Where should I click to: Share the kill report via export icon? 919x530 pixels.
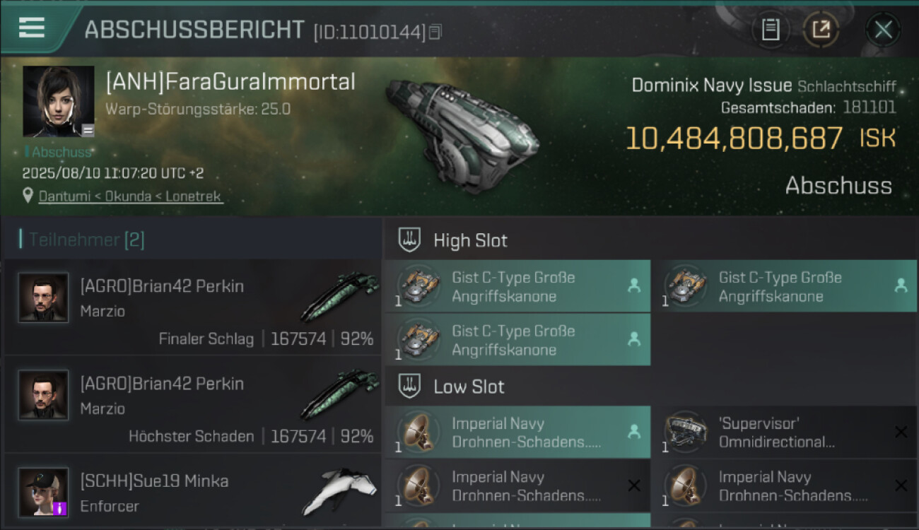click(821, 30)
